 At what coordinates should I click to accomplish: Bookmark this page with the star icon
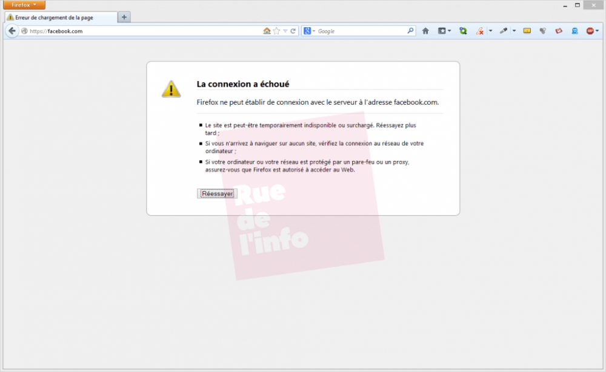pyautogui.click(x=276, y=31)
